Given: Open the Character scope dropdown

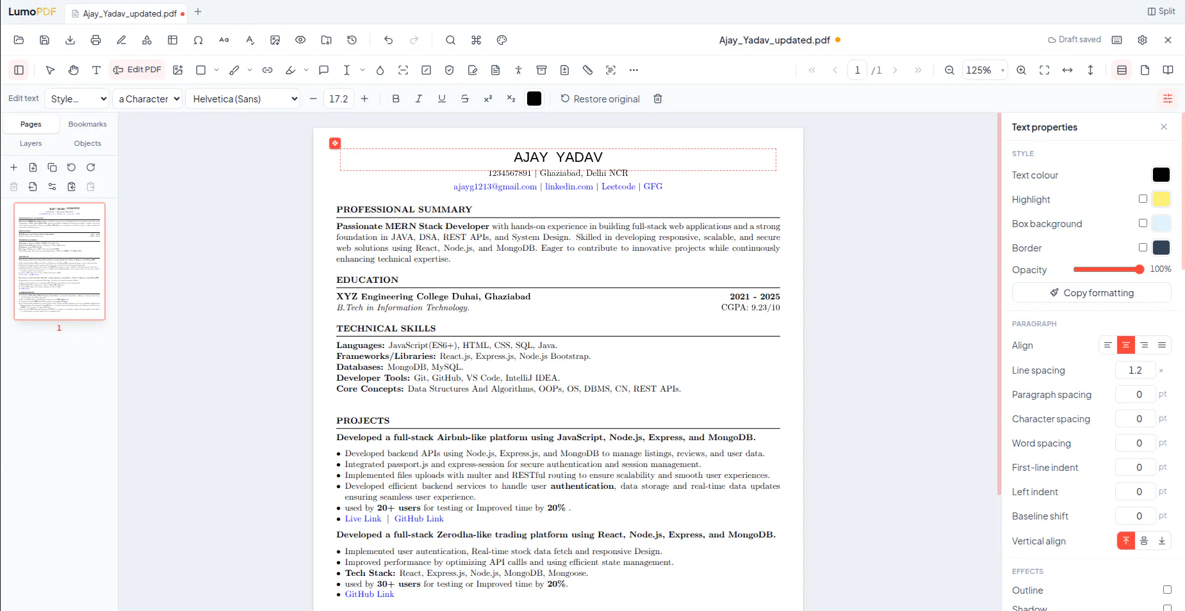Looking at the screenshot, I should [x=149, y=99].
